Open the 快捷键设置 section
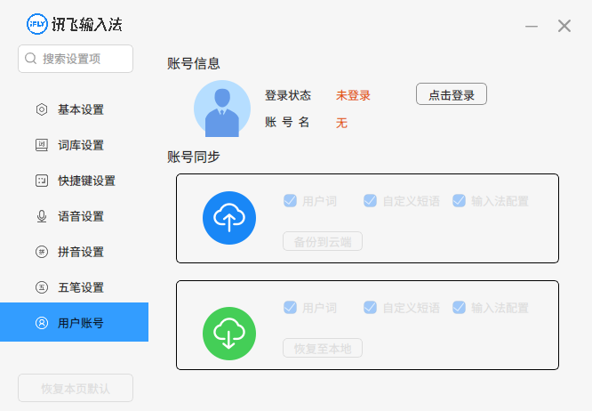This screenshot has height=411, width=592. (74, 181)
